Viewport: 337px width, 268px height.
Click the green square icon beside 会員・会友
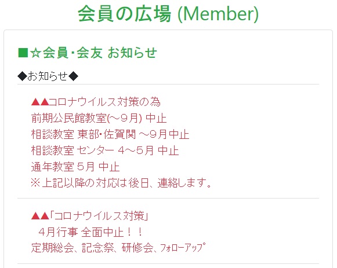(23, 53)
